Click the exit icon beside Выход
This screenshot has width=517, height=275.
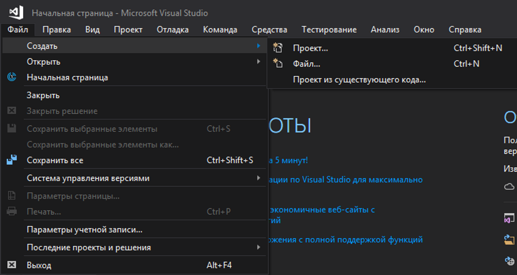point(12,265)
